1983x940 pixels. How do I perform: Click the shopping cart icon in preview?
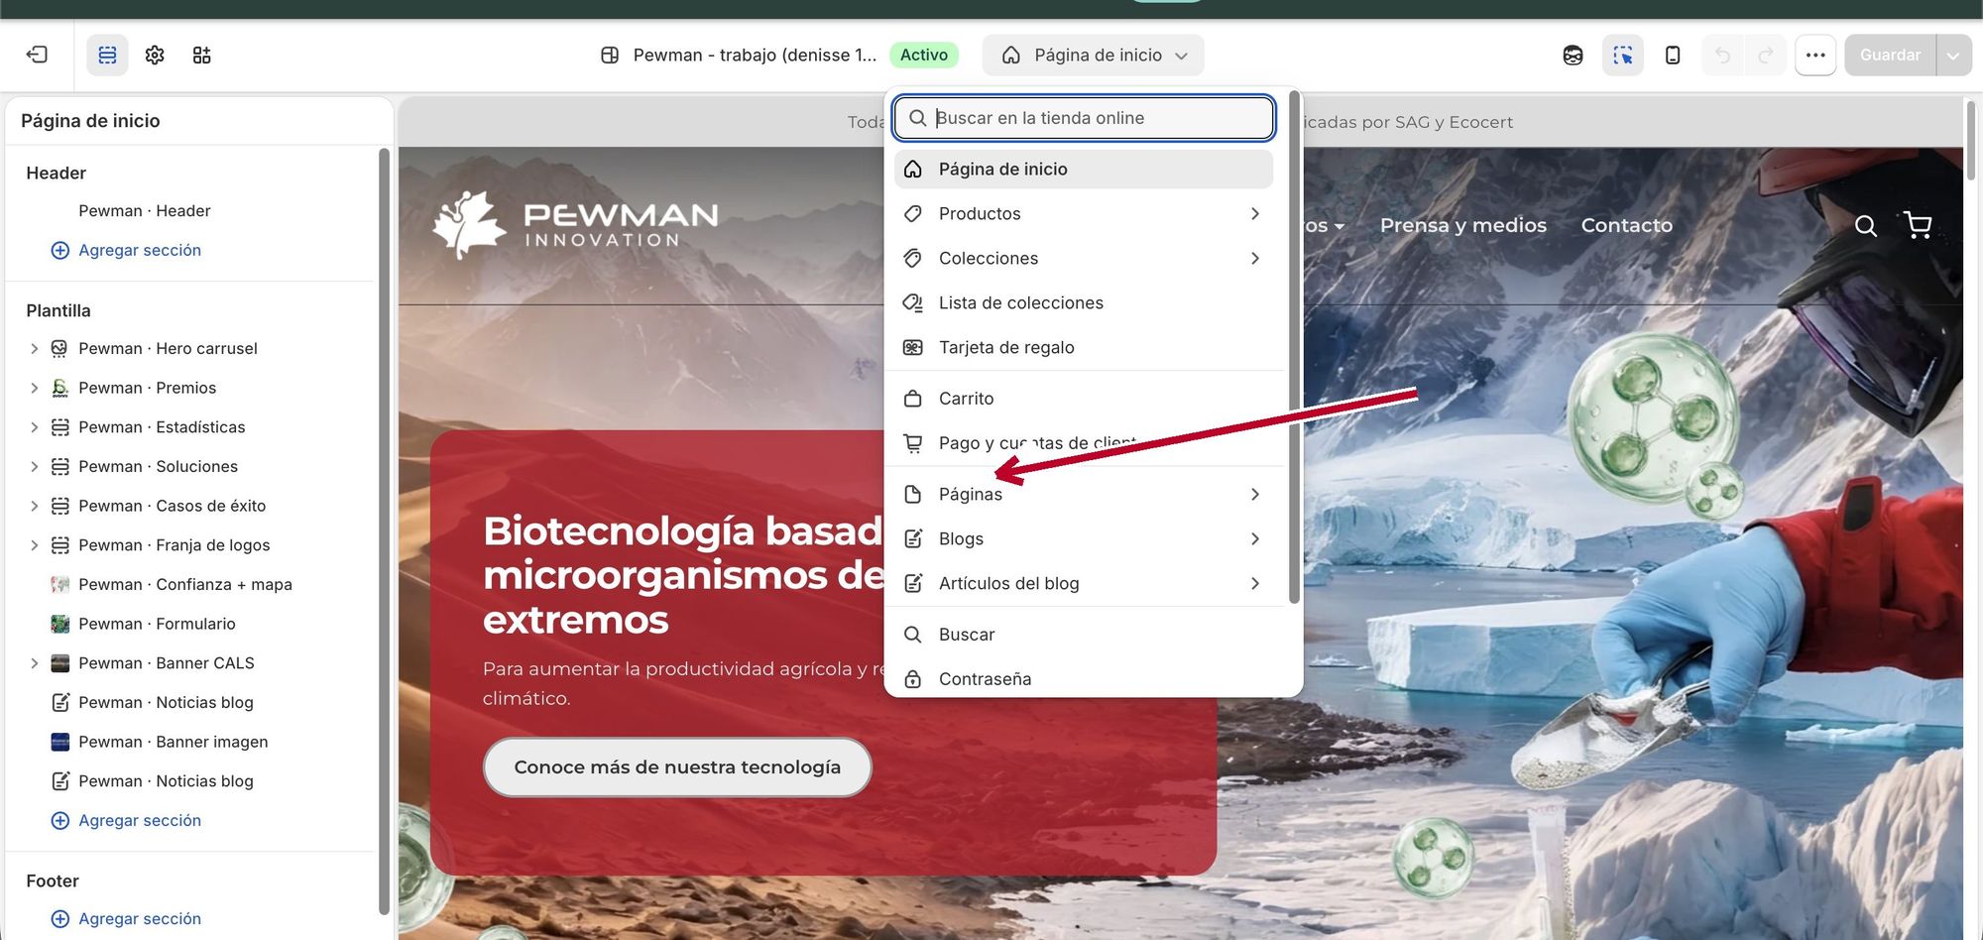pos(1918,225)
